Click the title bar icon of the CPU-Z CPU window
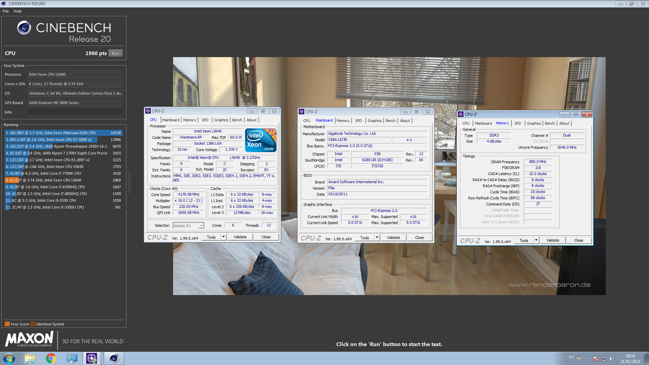The height and width of the screenshot is (365, 649). pos(148,111)
